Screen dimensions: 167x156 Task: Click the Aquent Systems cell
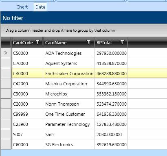point(68,63)
